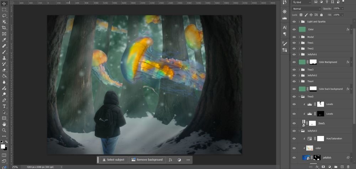Toggle visibility of the Model group
The height and width of the screenshot is (169, 356).
coord(294,37)
